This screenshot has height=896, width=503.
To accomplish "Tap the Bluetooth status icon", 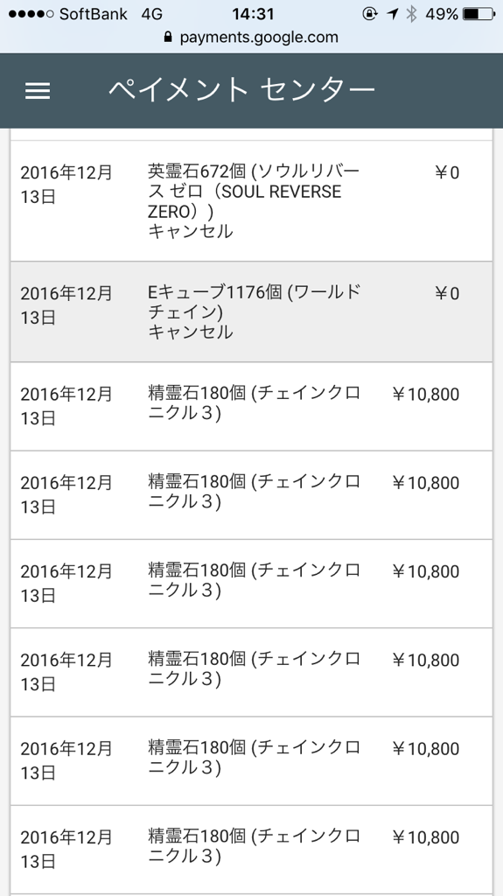I will (411, 14).
